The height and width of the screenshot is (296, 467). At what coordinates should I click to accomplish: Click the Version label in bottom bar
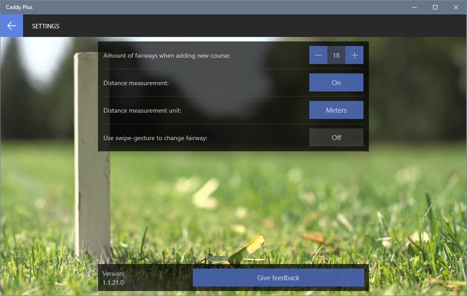tap(113, 273)
